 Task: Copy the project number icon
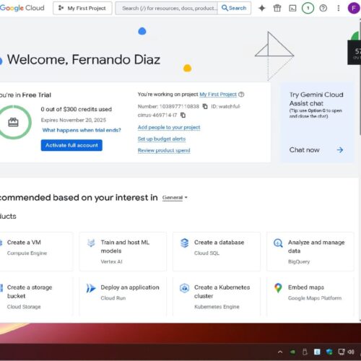pos(205,106)
